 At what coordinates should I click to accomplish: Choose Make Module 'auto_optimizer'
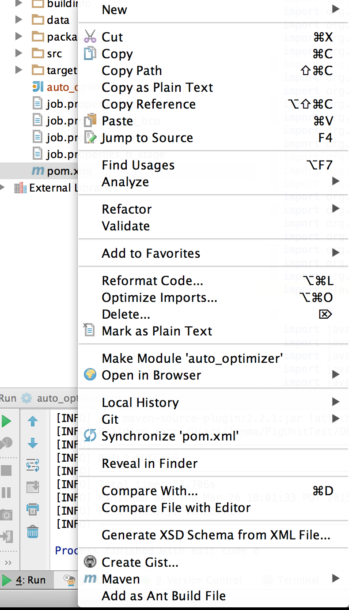click(213, 358)
